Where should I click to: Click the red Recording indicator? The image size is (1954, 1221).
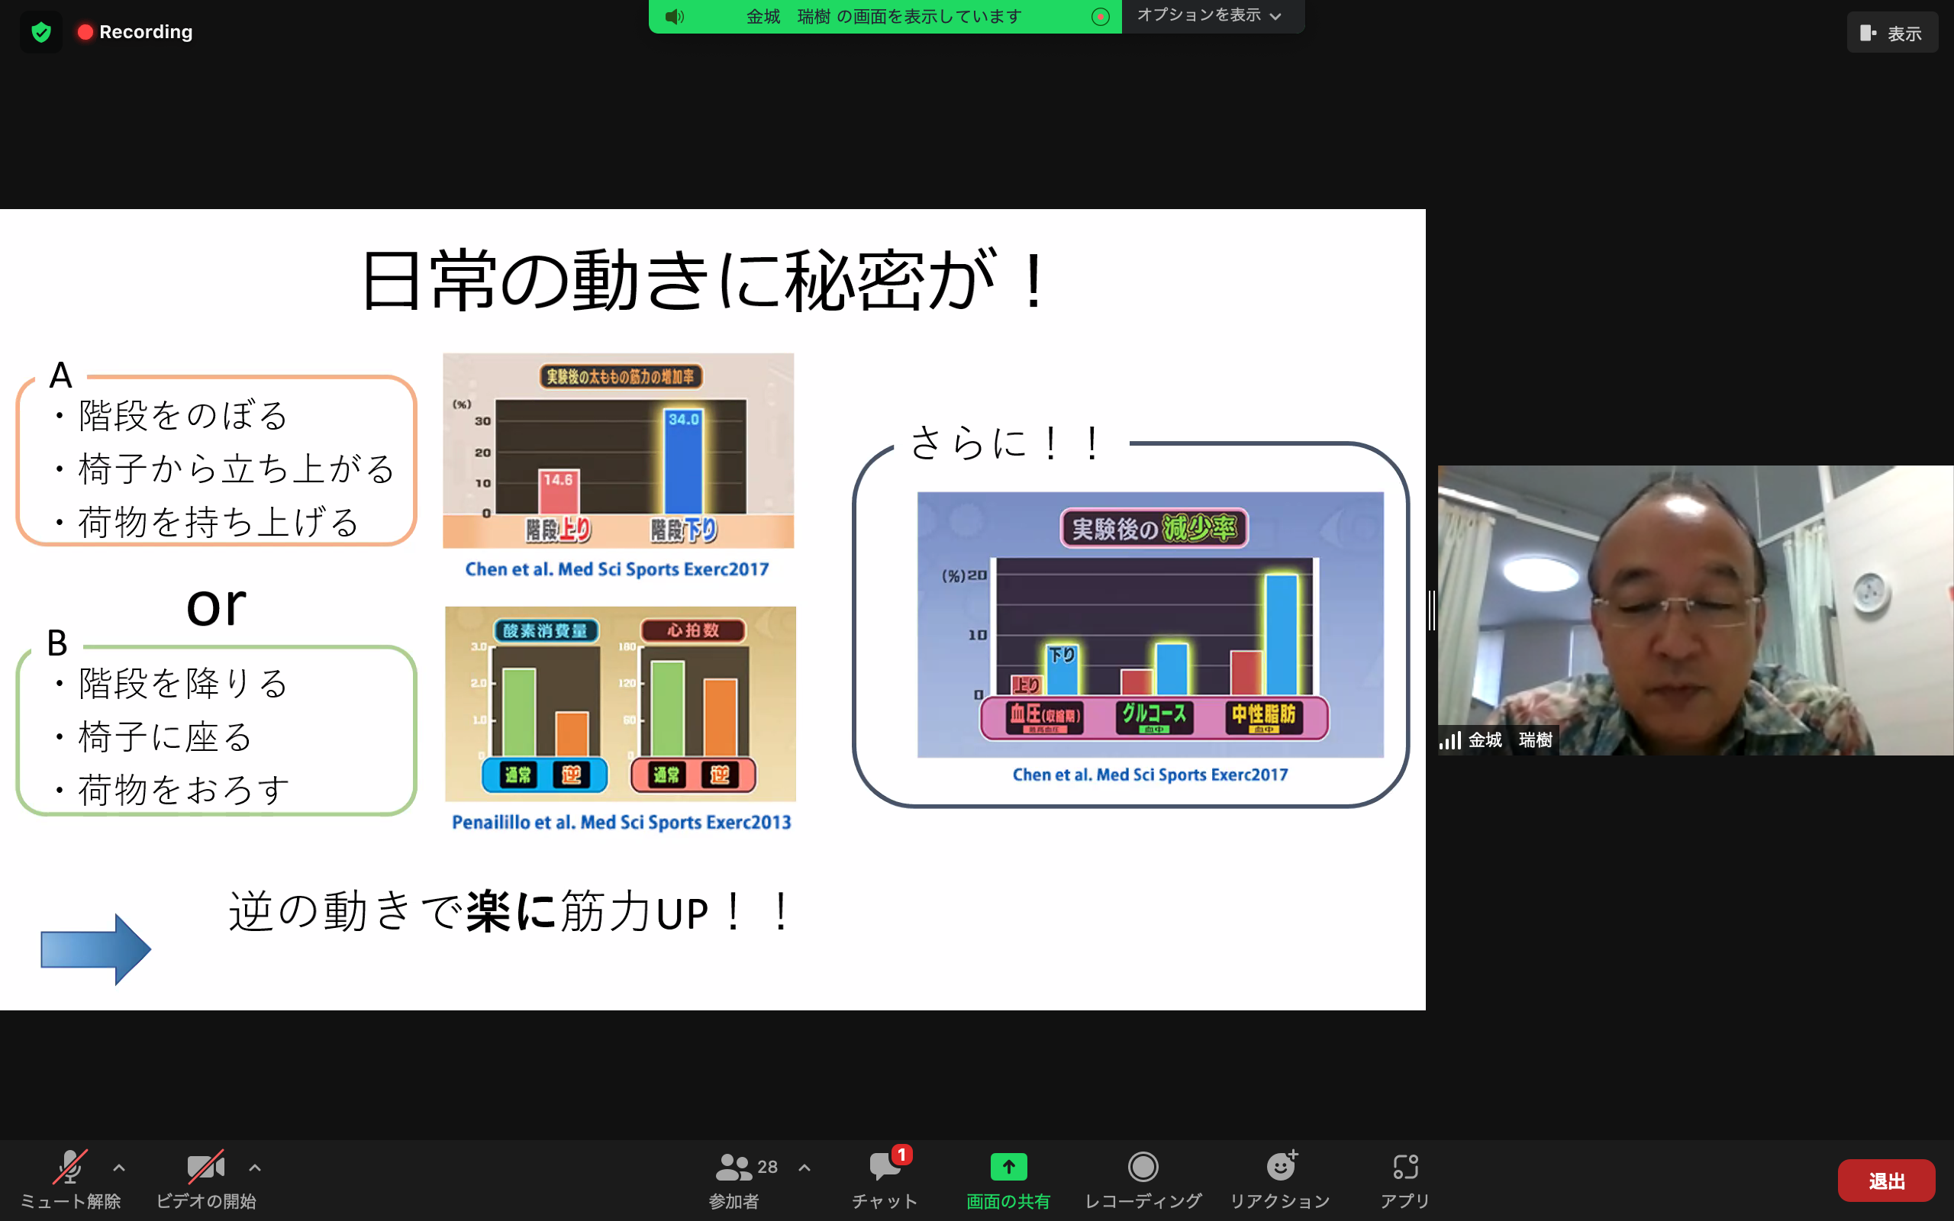[x=135, y=32]
